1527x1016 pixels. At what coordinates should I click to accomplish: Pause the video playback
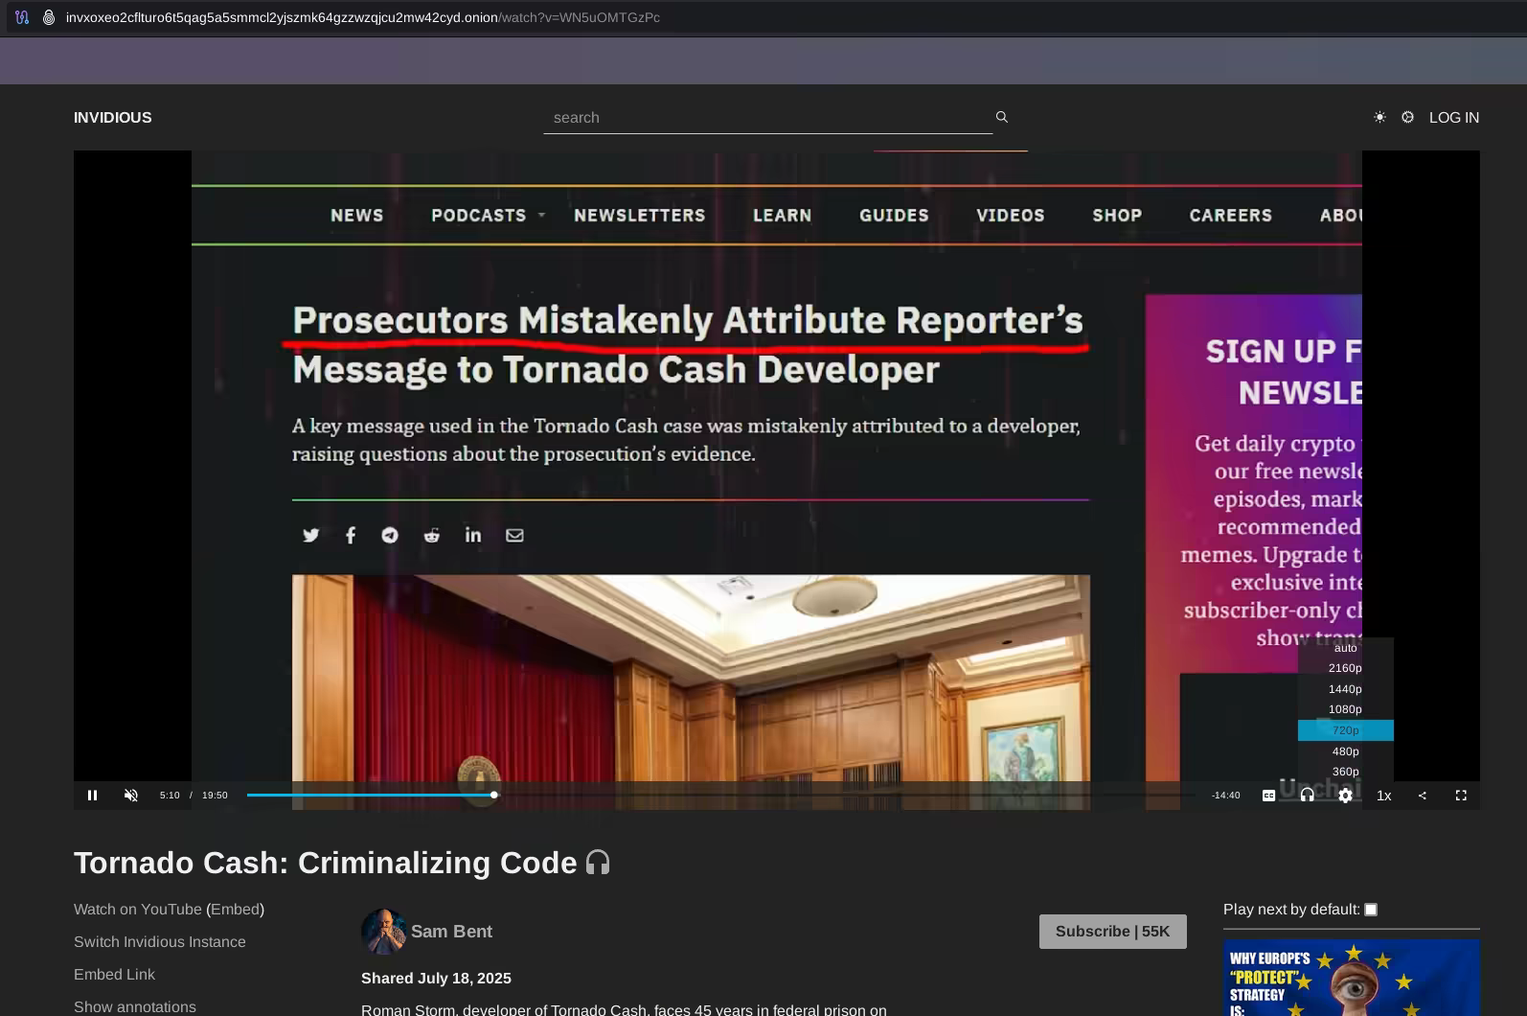click(x=92, y=796)
